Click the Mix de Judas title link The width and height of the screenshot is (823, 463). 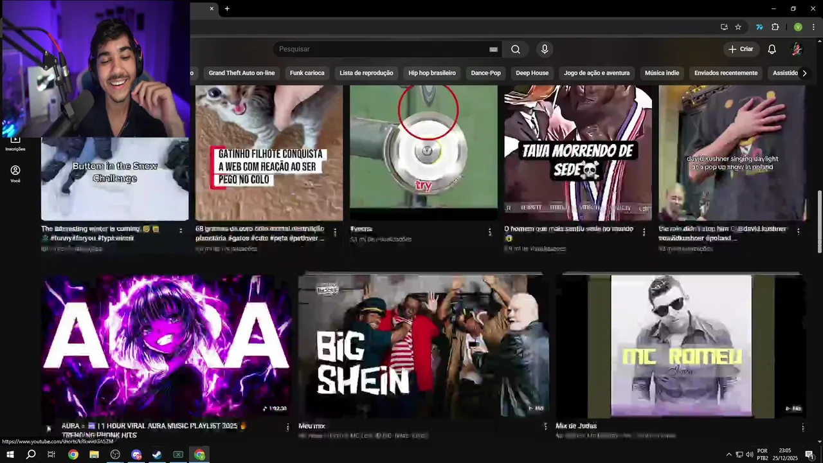(576, 426)
